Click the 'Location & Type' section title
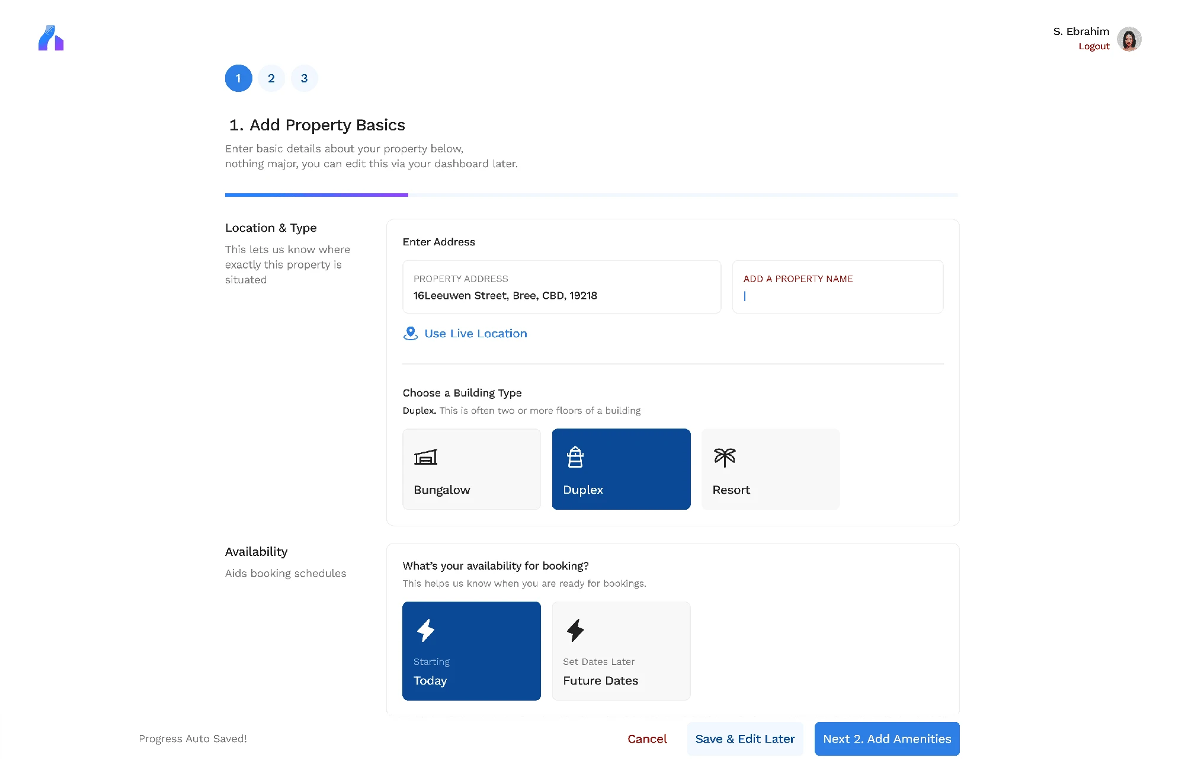The image size is (1185, 767). click(271, 228)
